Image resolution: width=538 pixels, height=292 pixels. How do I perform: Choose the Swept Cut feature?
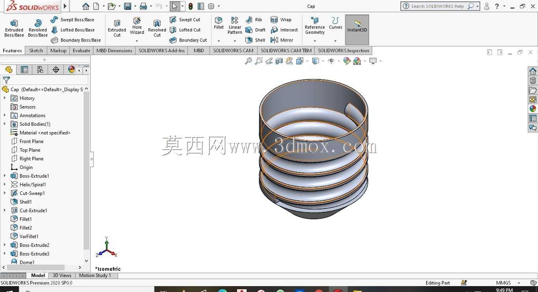[185, 20]
